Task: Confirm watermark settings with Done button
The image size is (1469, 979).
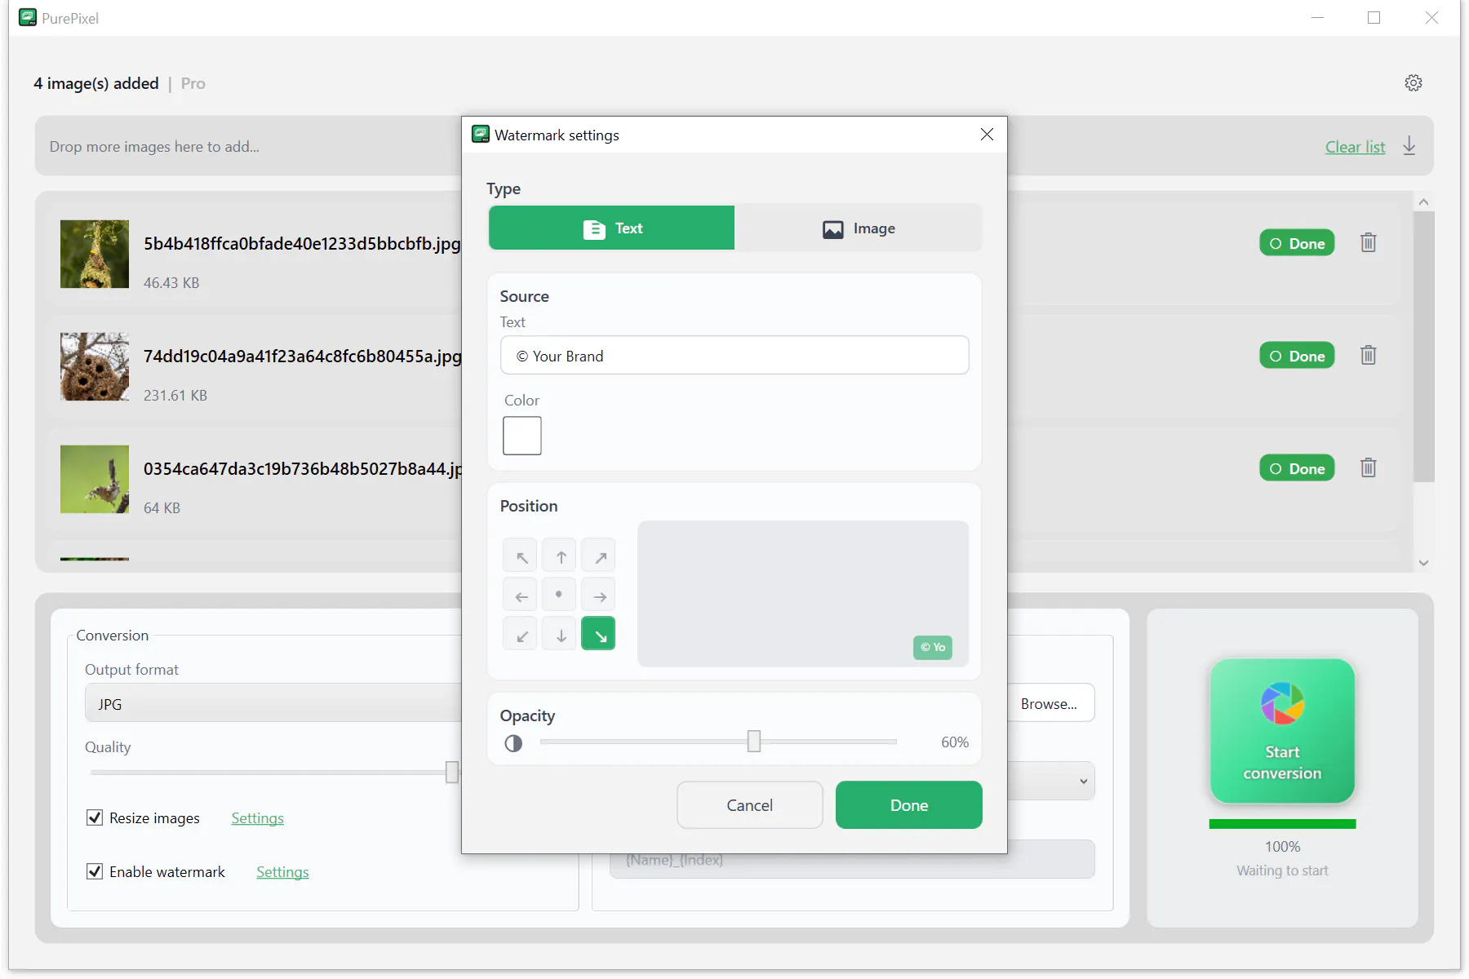Action: point(909,805)
